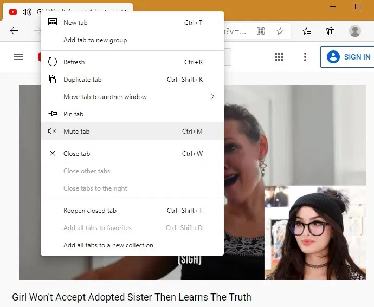Open the Collections icon

click(330, 31)
